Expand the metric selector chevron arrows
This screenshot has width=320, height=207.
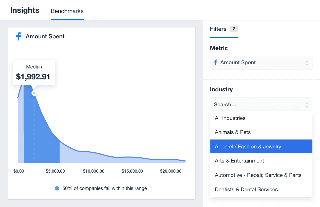click(x=307, y=63)
